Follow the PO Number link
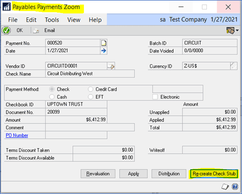Screen dimensions: 242x194 17,135
